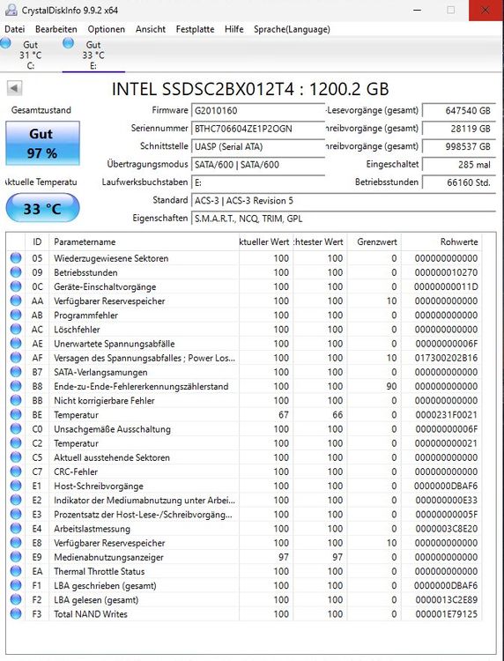Open the Sprache(Language) menu
The width and height of the screenshot is (504, 661).
pos(292,29)
